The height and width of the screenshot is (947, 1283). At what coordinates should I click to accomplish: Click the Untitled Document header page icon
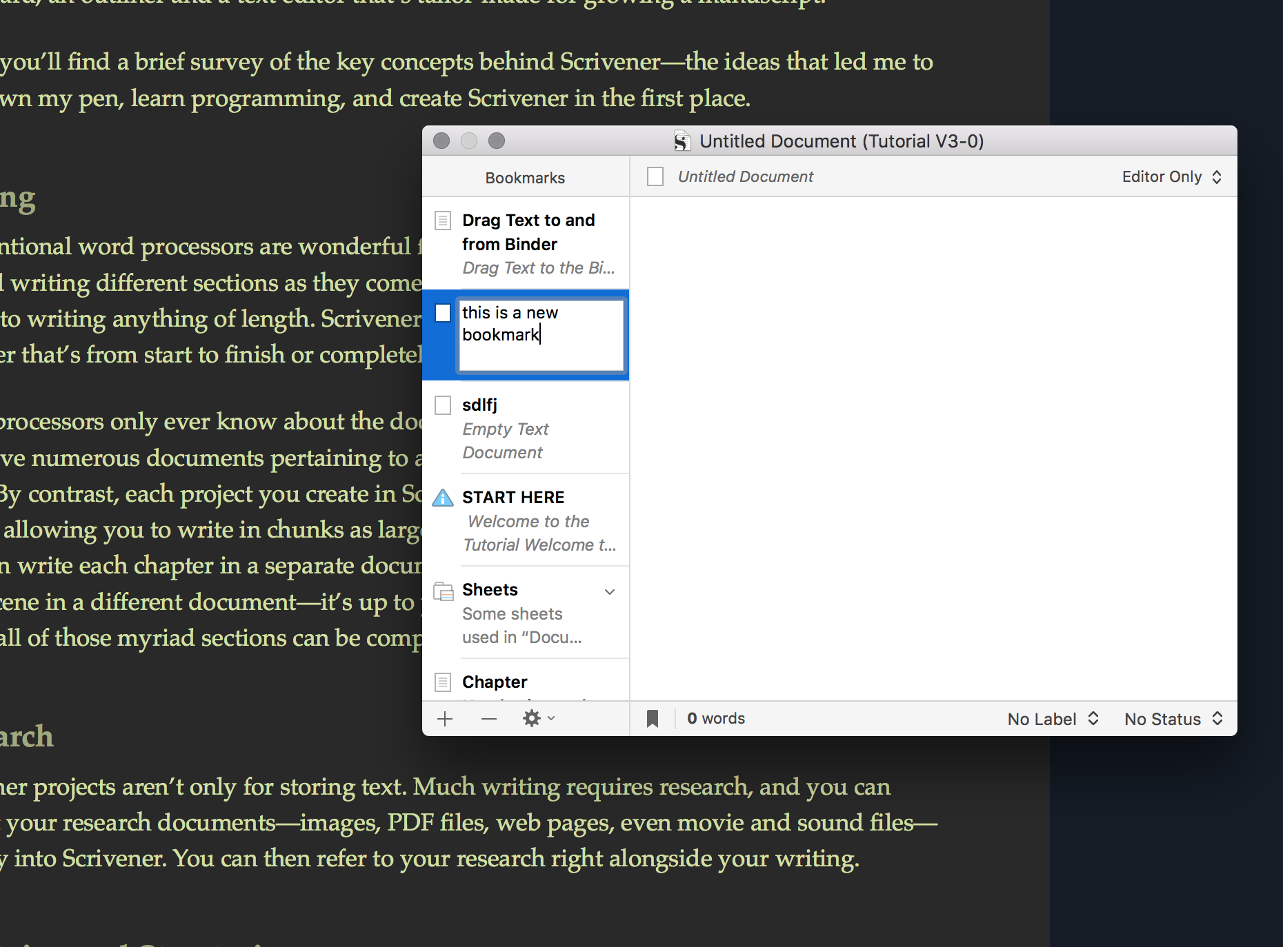tap(655, 176)
